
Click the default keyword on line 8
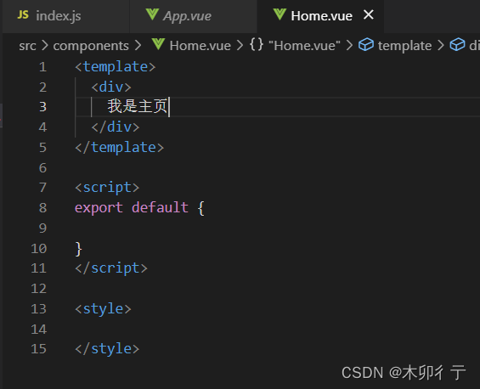click(x=160, y=207)
